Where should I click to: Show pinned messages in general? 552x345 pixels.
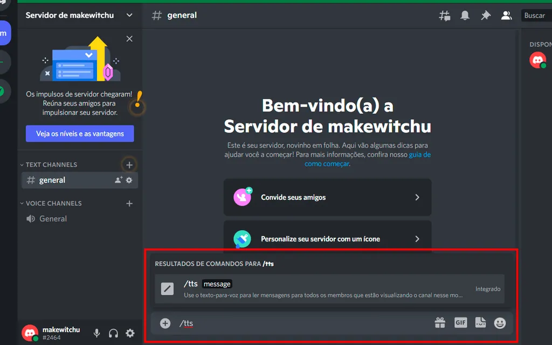[485, 16]
